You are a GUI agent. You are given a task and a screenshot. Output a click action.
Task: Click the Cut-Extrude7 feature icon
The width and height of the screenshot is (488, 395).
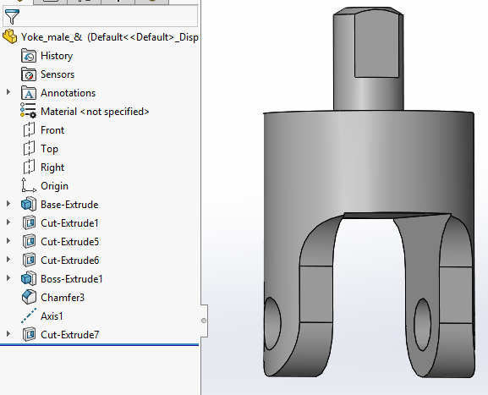click(30, 334)
